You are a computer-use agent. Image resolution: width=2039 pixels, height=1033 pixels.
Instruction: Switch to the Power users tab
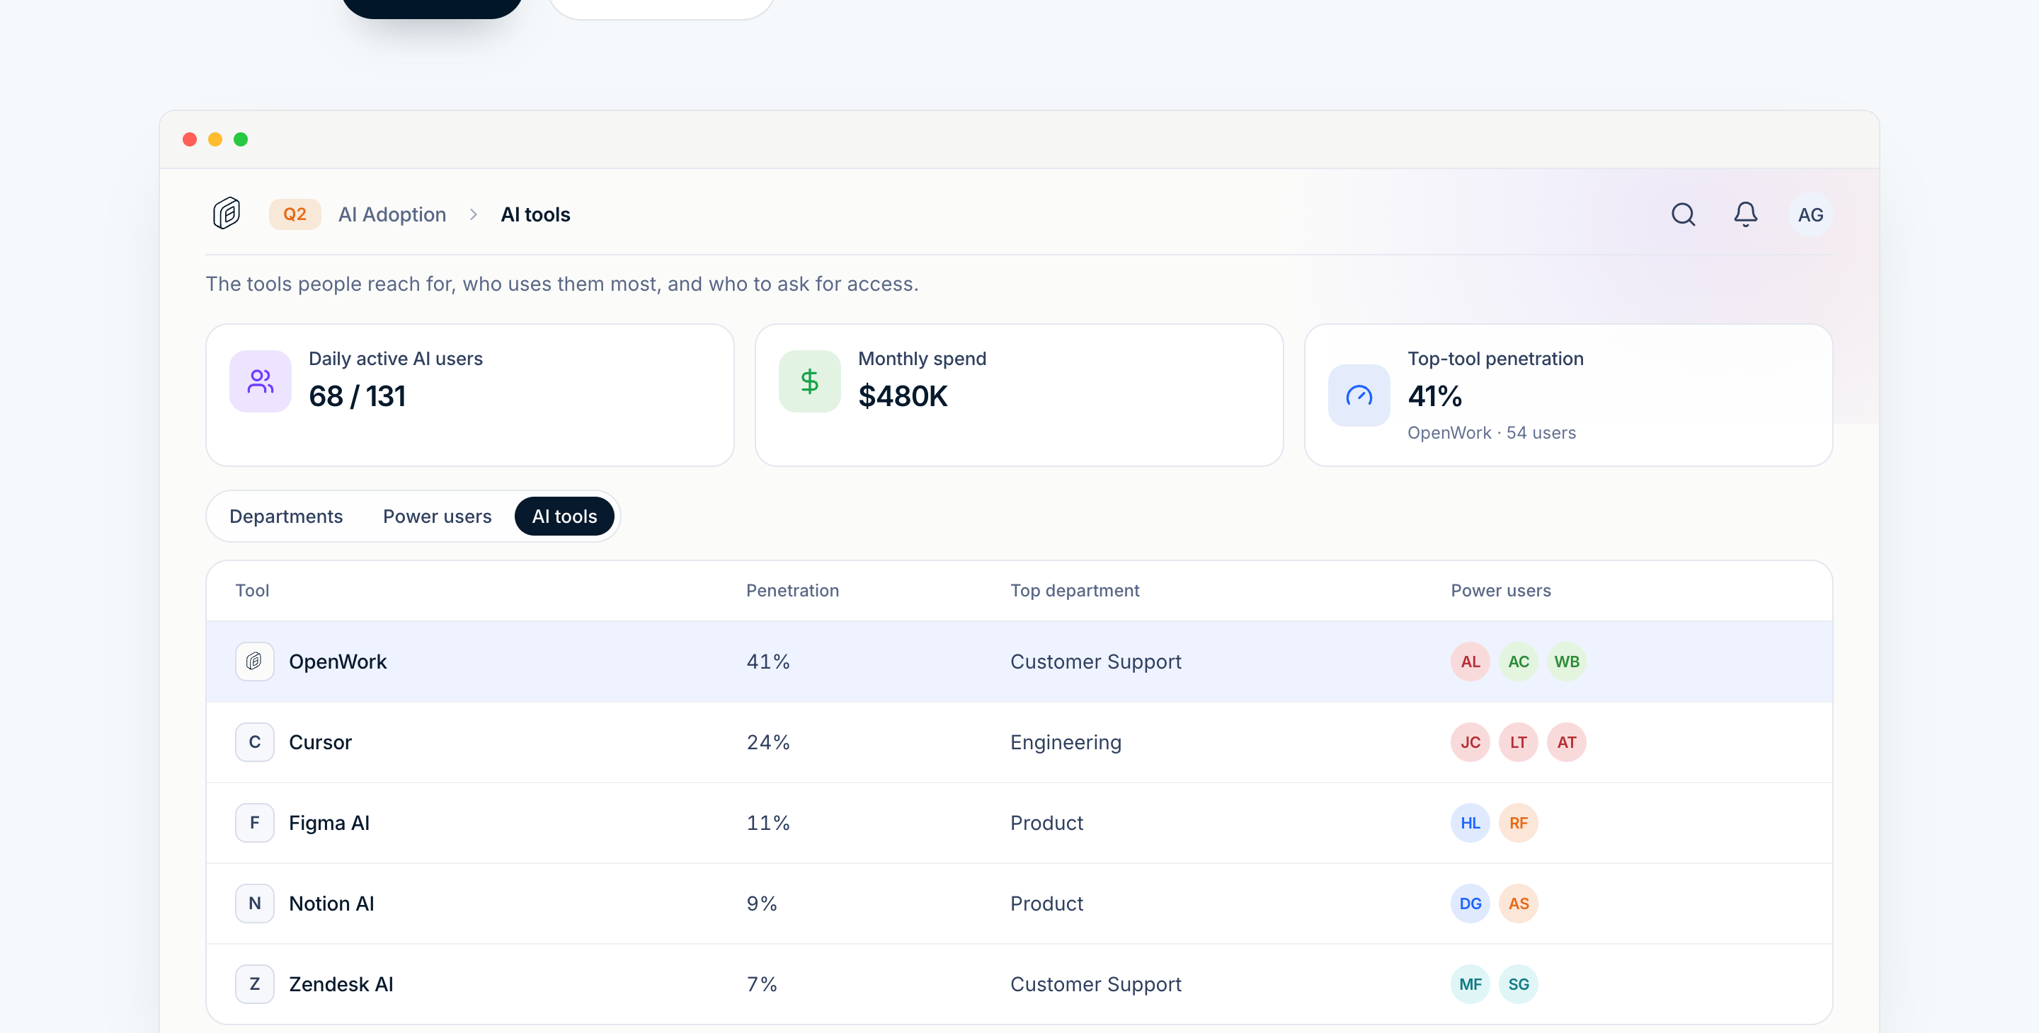click(437, 516)
